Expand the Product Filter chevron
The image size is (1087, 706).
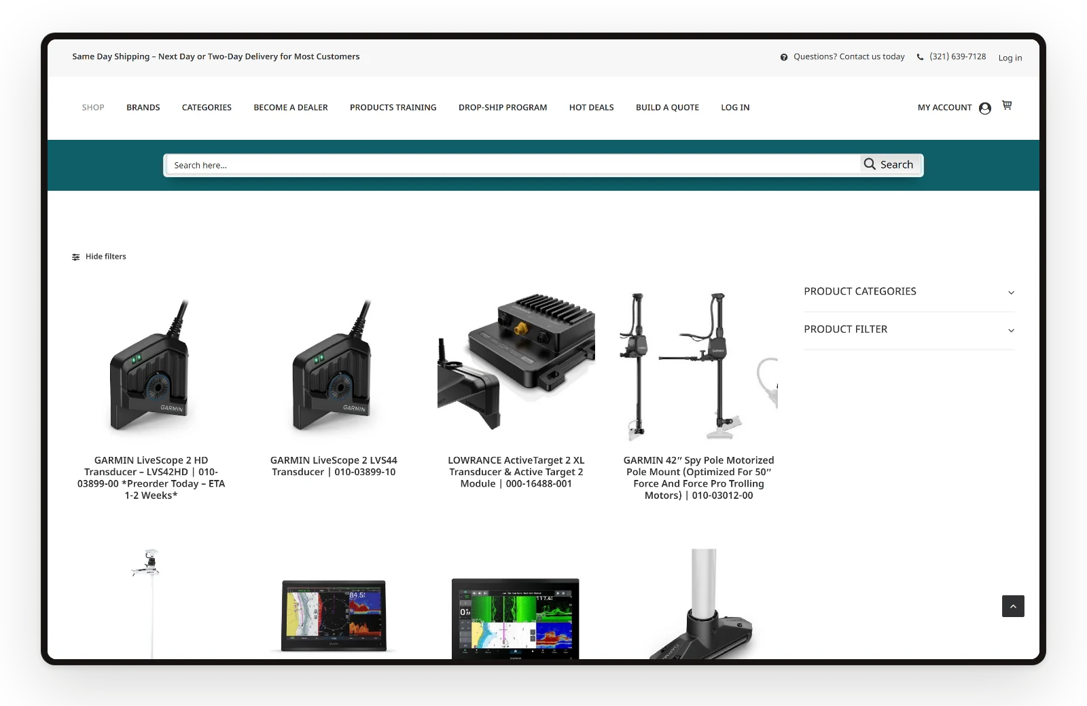1011,331
